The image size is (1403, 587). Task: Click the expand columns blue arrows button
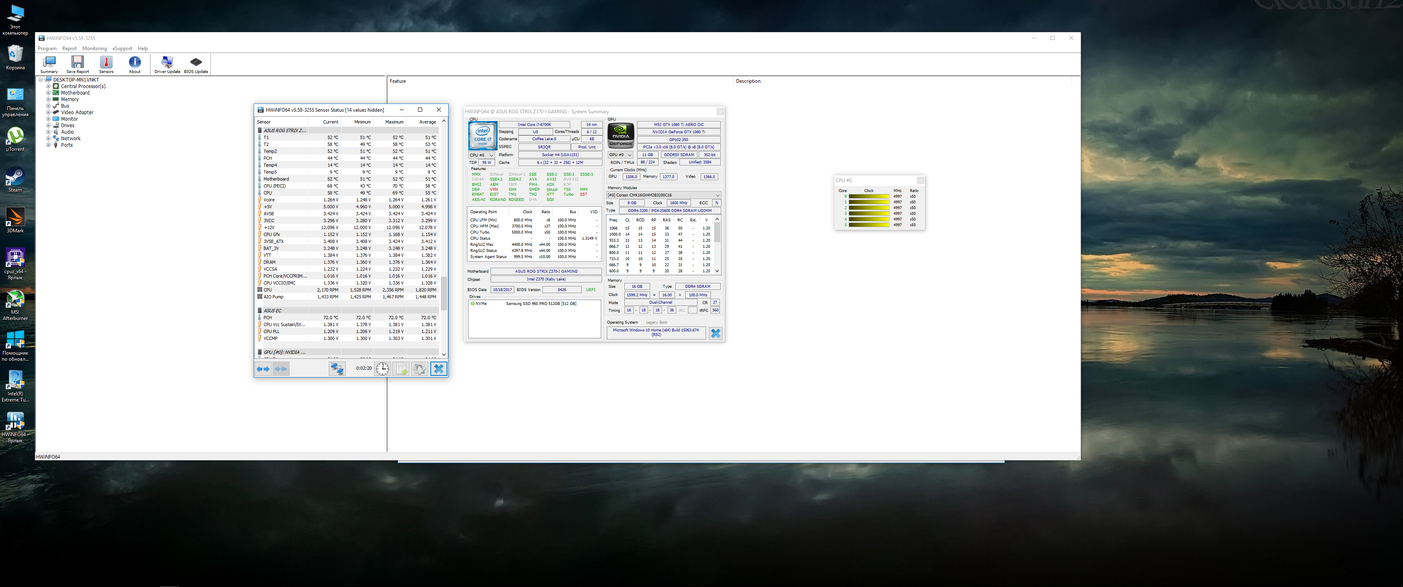click(263, 369)
